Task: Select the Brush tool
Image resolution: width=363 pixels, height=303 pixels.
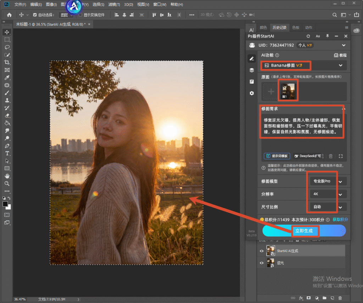Action: tap(7, 93)
